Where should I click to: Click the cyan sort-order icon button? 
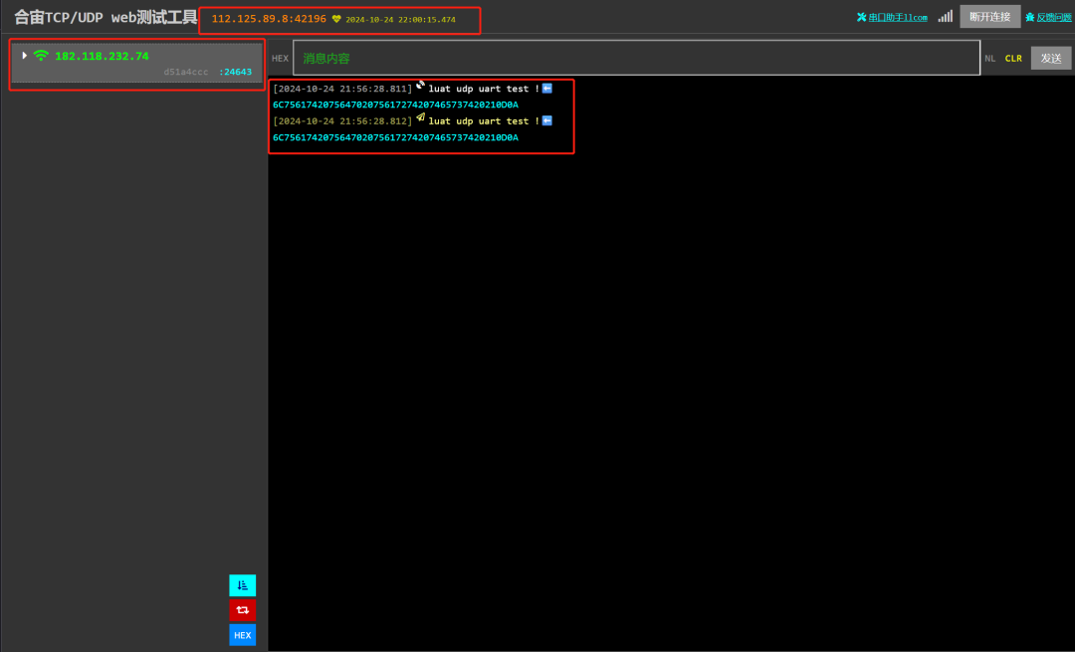pos(243,585)
